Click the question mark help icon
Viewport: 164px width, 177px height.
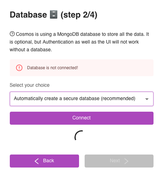point(12,34)
